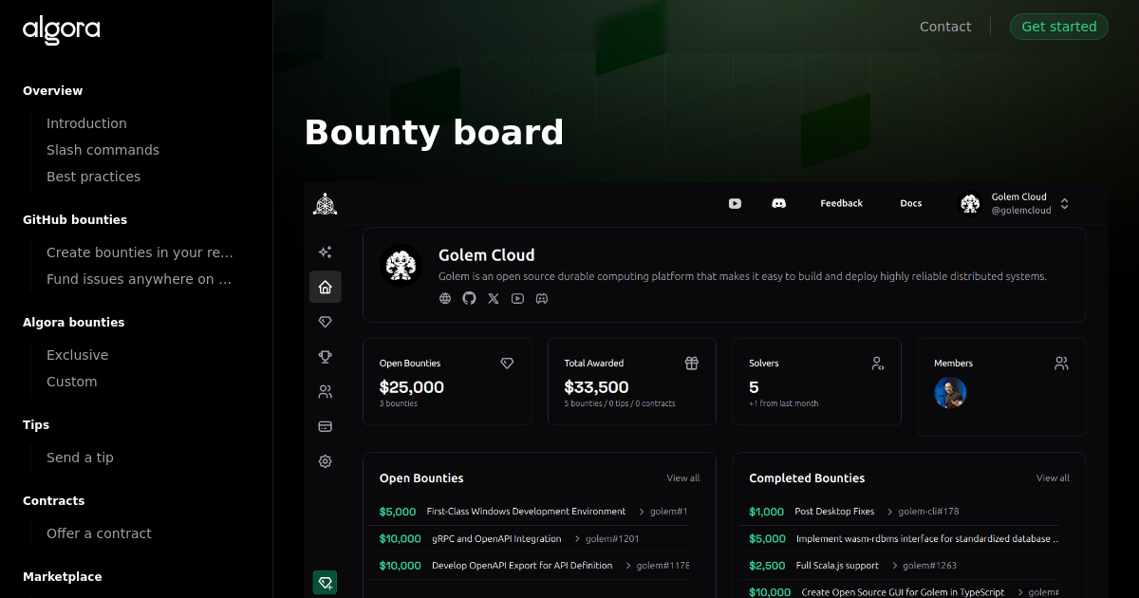This screenshot has width=1139, height=598.
Task: Open the Docs item in the top navigation
Action: [910, 203]
